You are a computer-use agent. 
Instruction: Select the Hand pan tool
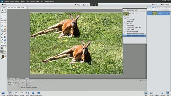click(5, 10)
